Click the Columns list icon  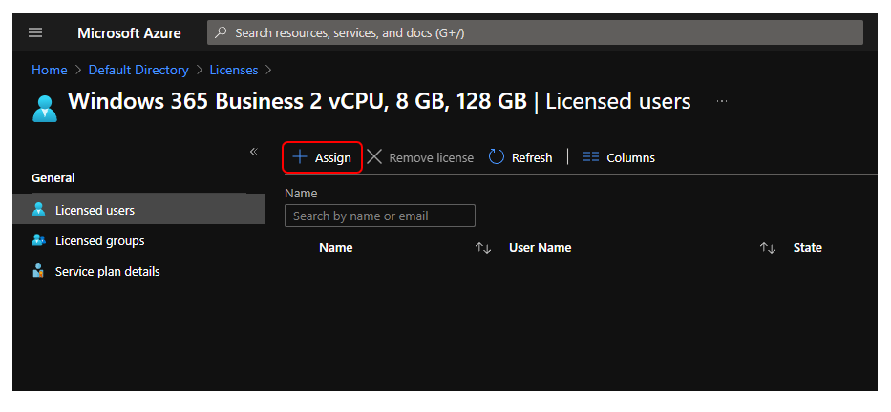point(591,157)
